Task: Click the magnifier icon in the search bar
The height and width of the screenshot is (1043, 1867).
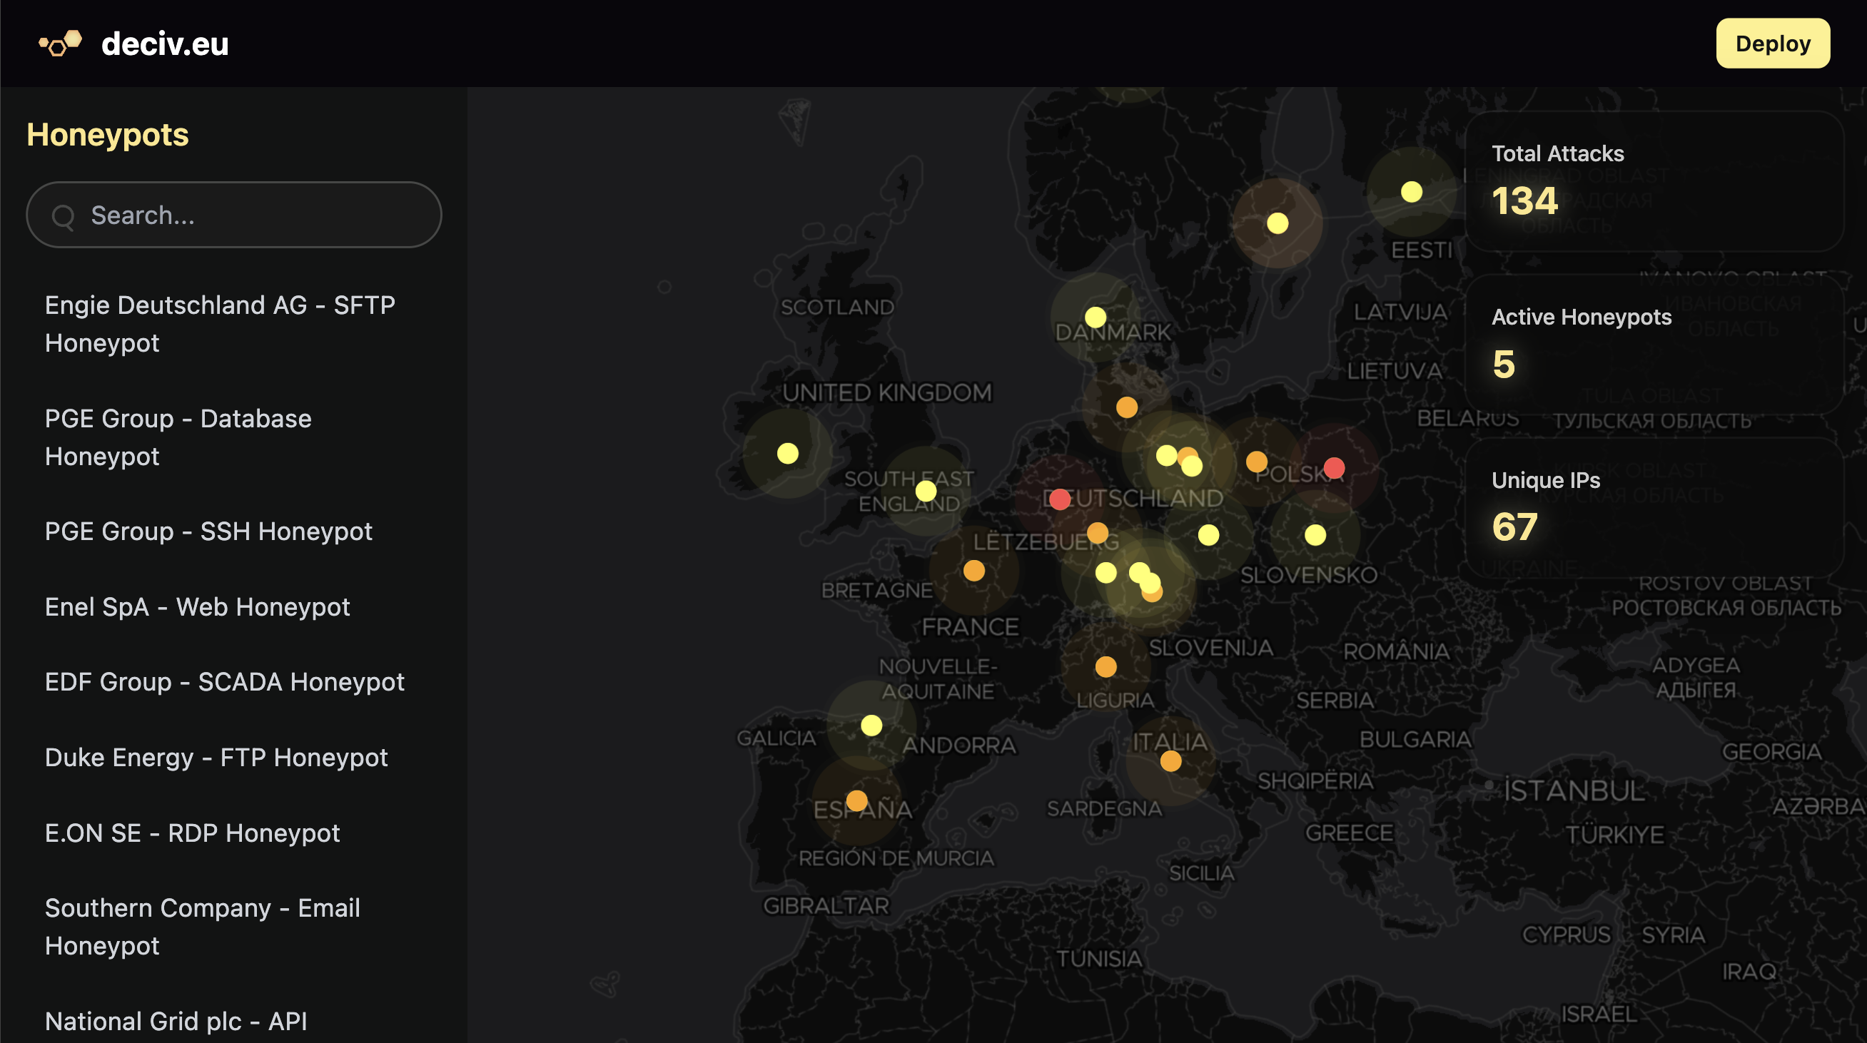Action: tap(64, 215)
